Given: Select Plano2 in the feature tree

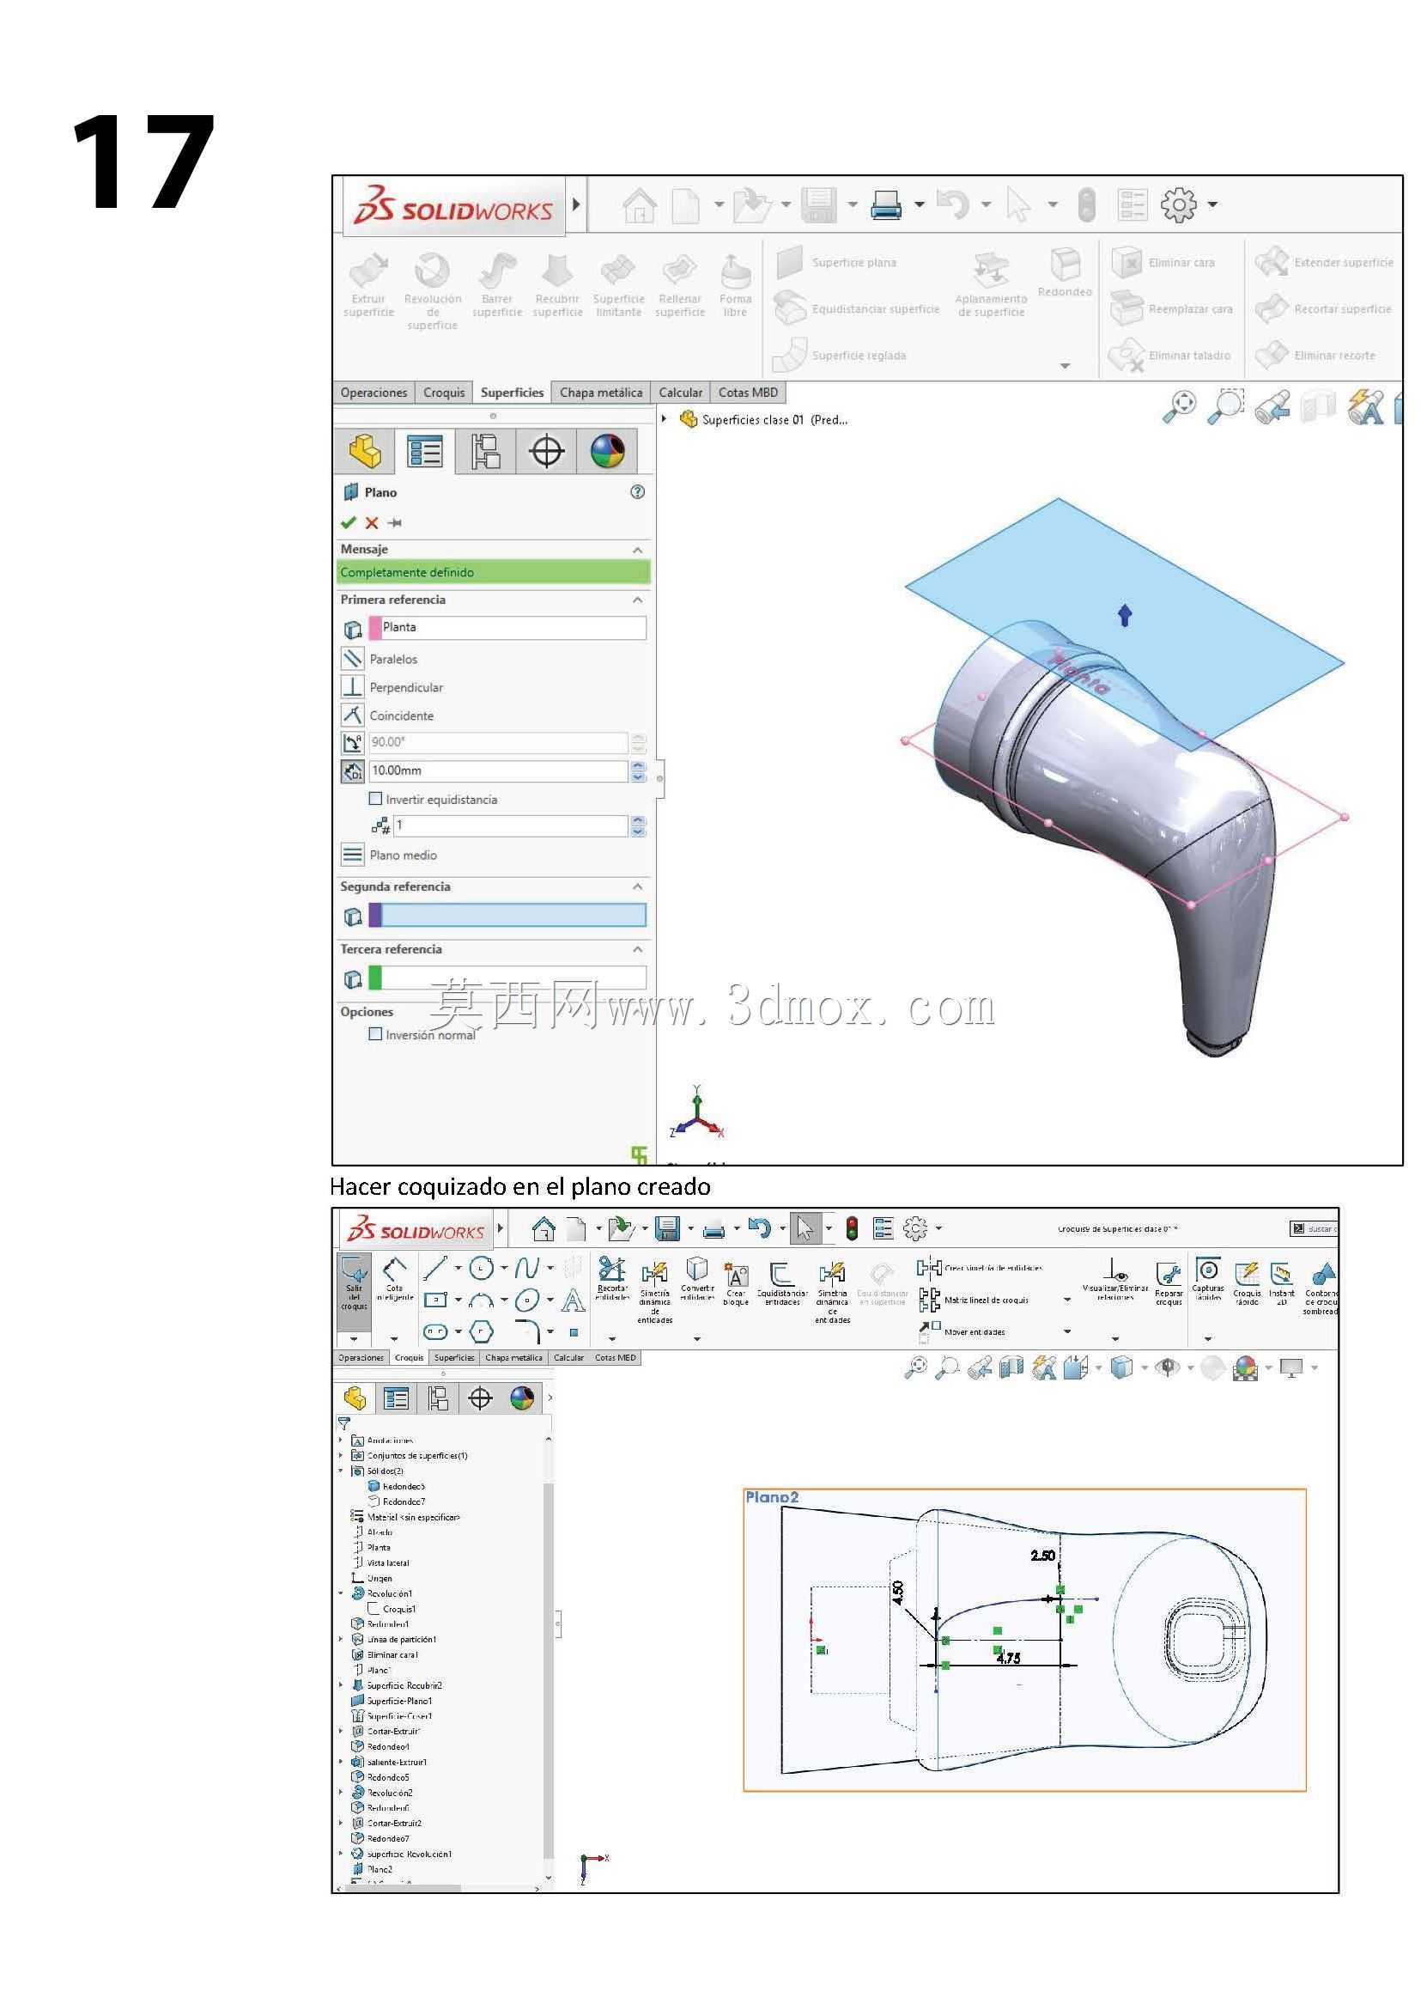Looking at the screenshot, I should click(373, 1868).
